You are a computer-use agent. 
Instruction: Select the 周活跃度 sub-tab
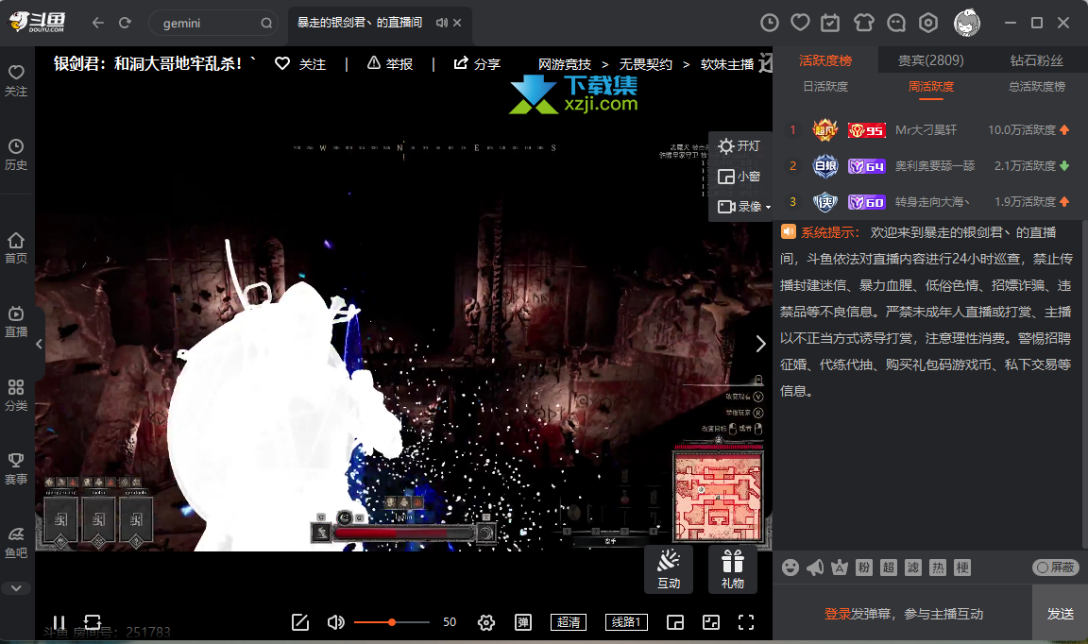[x=931, y=87]
